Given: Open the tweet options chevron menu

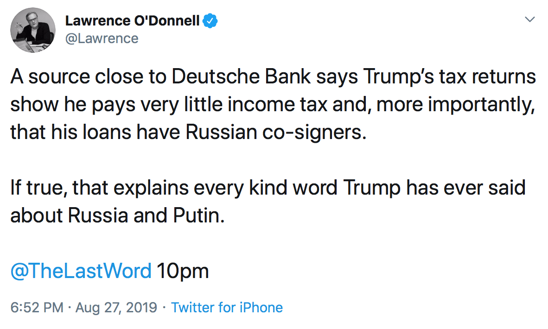Looking at the screenshot, I should pyautogui.click(x=529, y=20).
